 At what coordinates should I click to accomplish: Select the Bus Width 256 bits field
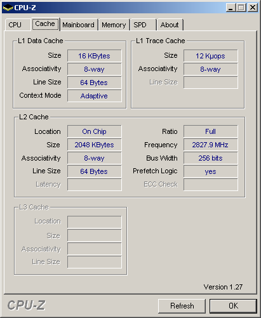tap(211, 158)
